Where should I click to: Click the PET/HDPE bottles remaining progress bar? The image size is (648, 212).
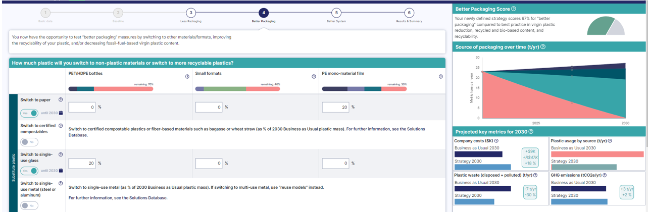(111, 89)
